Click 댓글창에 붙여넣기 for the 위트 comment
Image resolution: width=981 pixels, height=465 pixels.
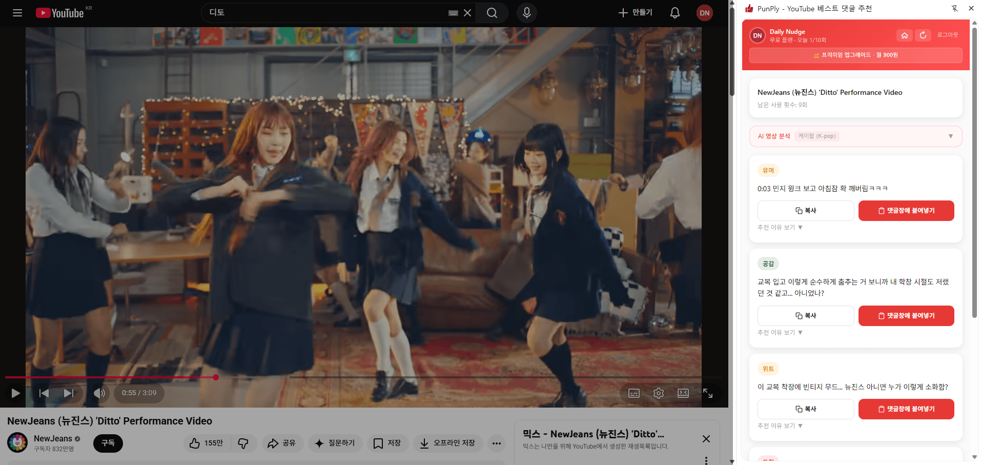[906, 409]
